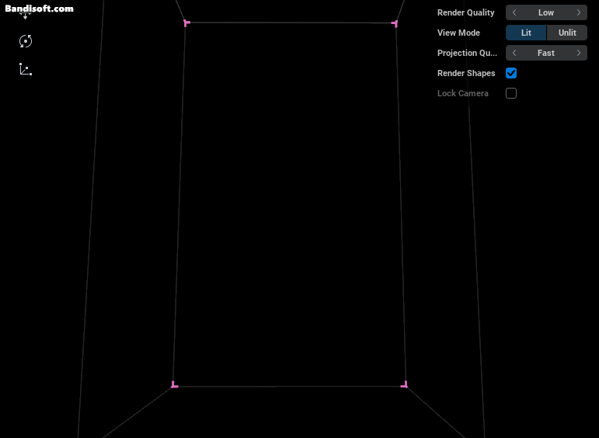Uncheck the Render Shapes checkbox

(511, 73)
